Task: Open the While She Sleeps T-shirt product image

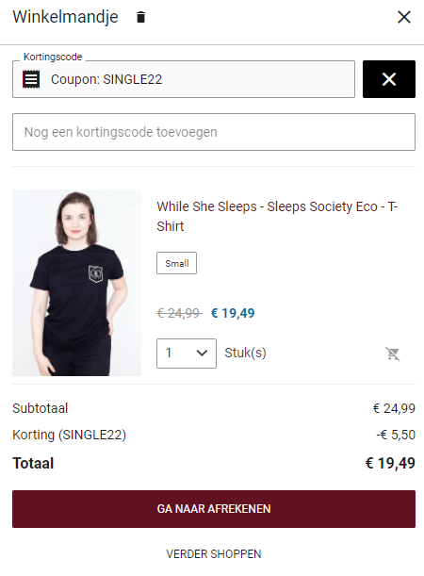Action: [x=76, y=283]
